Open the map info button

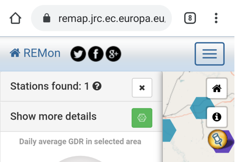(x=217, y=117)
